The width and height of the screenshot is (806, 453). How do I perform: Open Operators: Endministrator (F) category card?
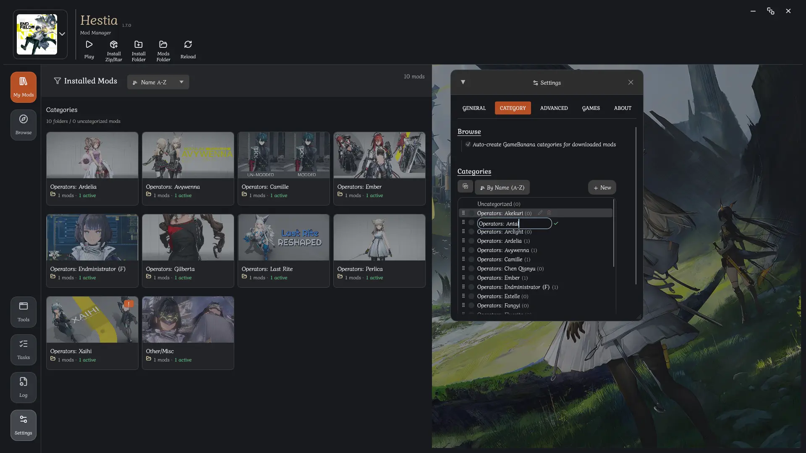(x=92, y=251)
